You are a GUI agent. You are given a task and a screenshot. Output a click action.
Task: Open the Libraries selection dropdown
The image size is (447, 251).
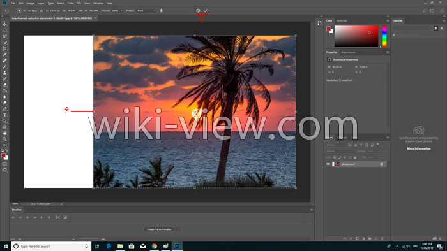(412, 28)
